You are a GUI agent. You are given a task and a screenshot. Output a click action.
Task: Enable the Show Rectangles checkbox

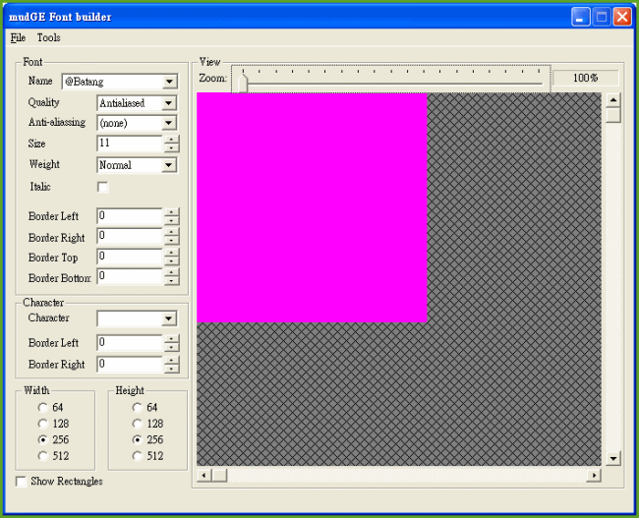click(x=22, y=482)
